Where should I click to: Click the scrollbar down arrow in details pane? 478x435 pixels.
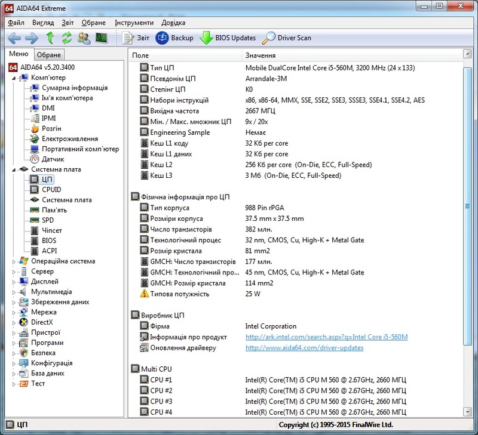[467, 412]
